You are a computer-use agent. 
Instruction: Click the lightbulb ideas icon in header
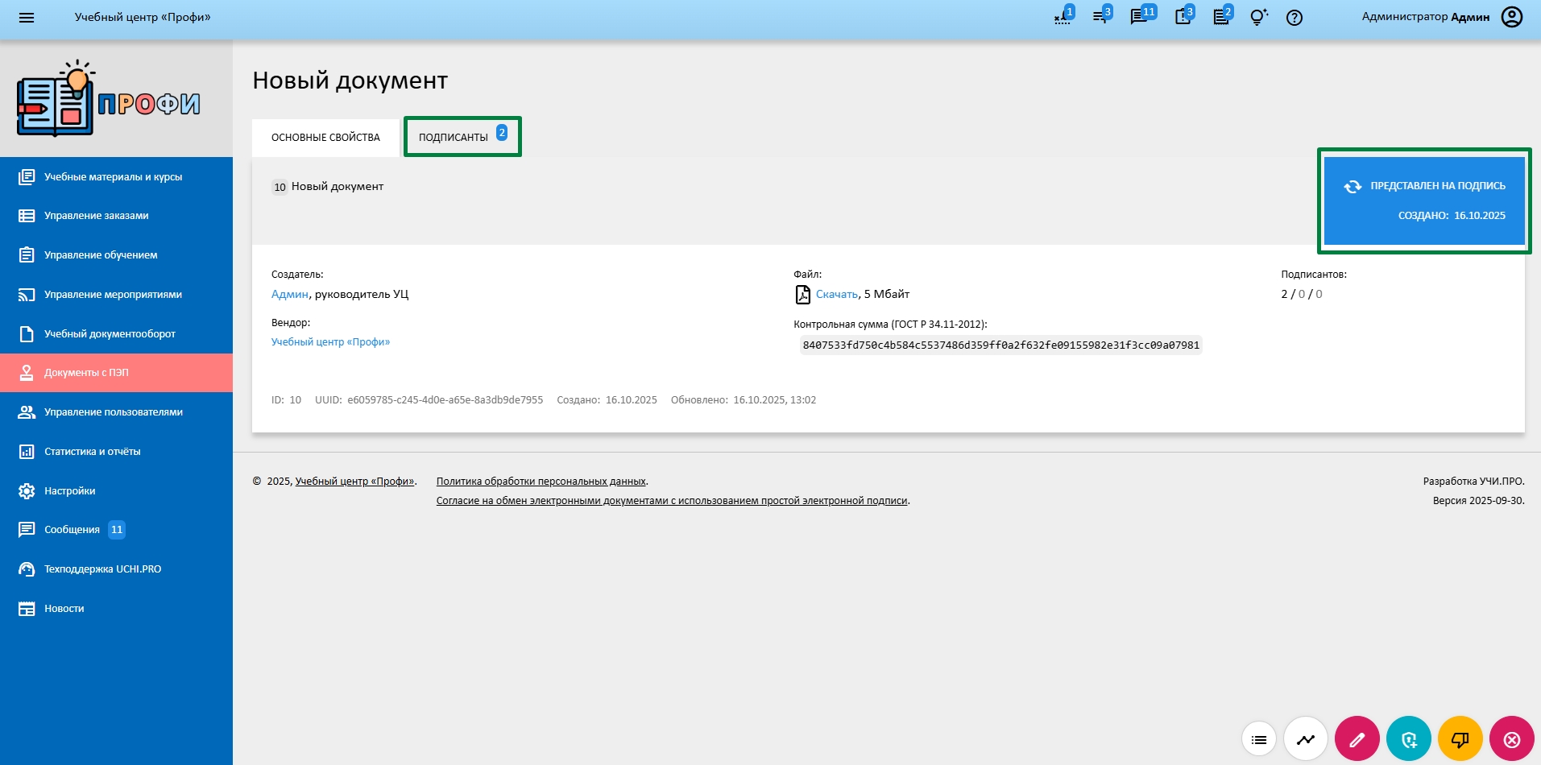point(1257,18)
